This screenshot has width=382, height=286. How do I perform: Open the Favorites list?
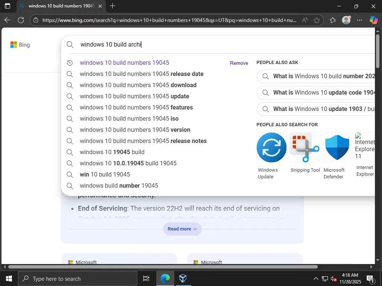coord(333,20)
